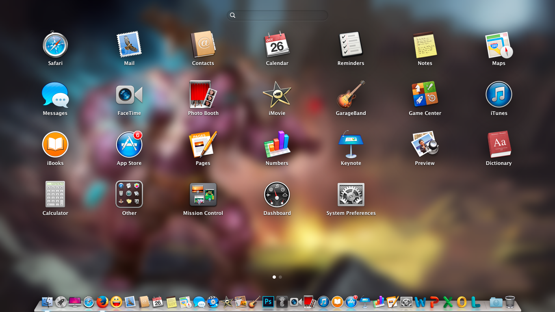Screen dimensions: 555x312
Task: Open Messages speech bubbles in the Dock
Action: [199, 302]
